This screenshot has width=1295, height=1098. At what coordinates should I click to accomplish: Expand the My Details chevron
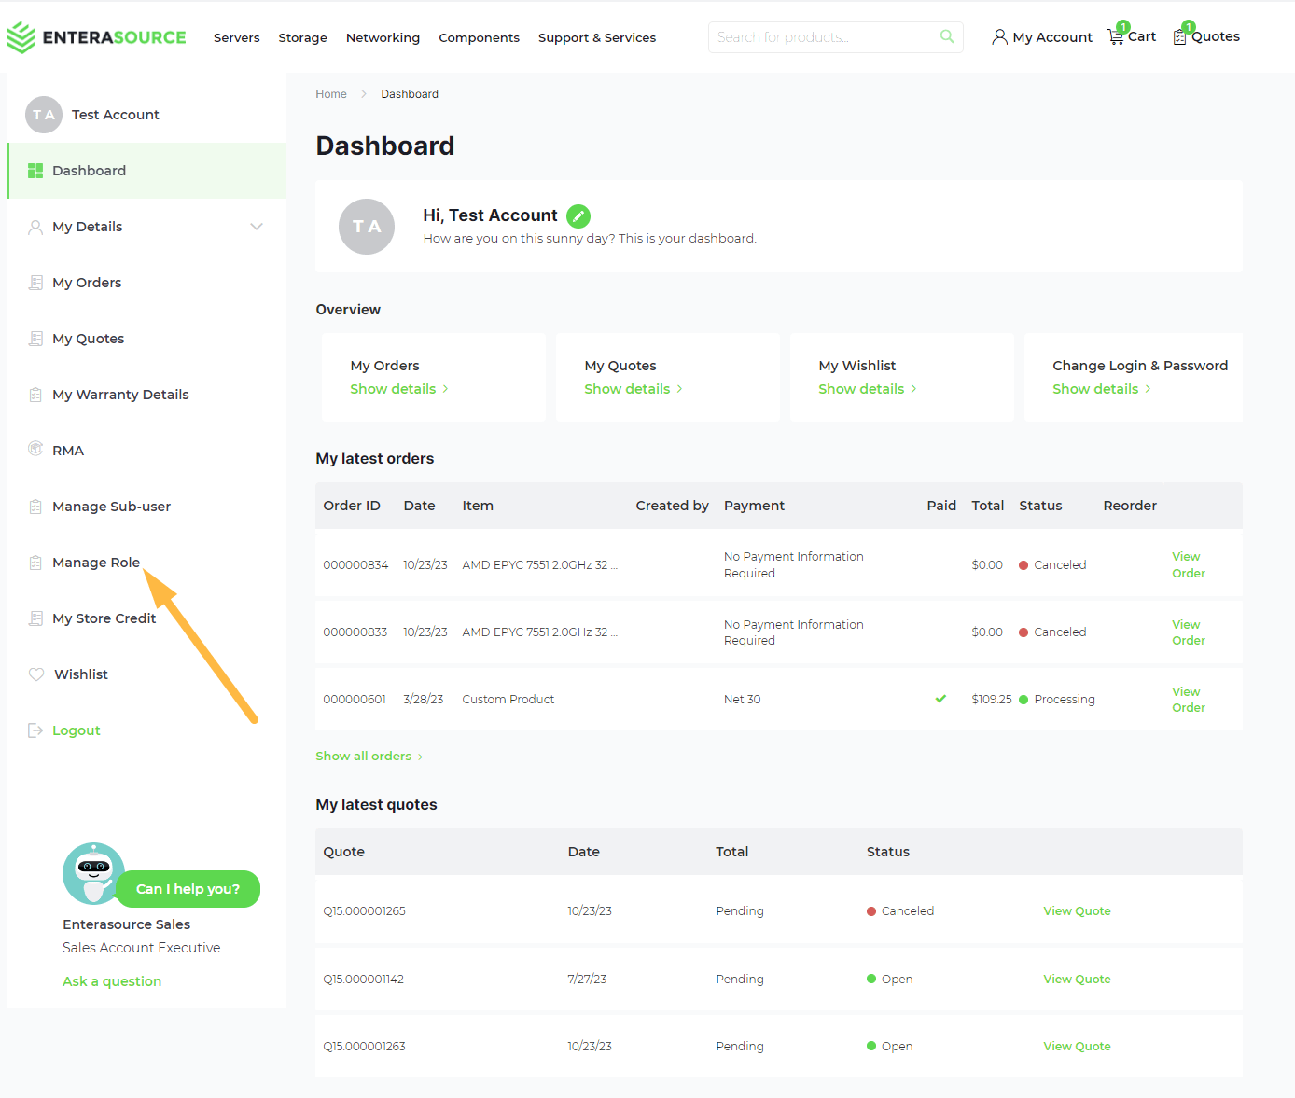click(x=257, y=227)
